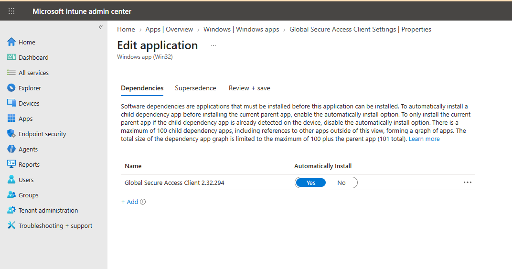Open Groups label in sidebar
This screenshot has height=269, width=512.
pos(28,195)
